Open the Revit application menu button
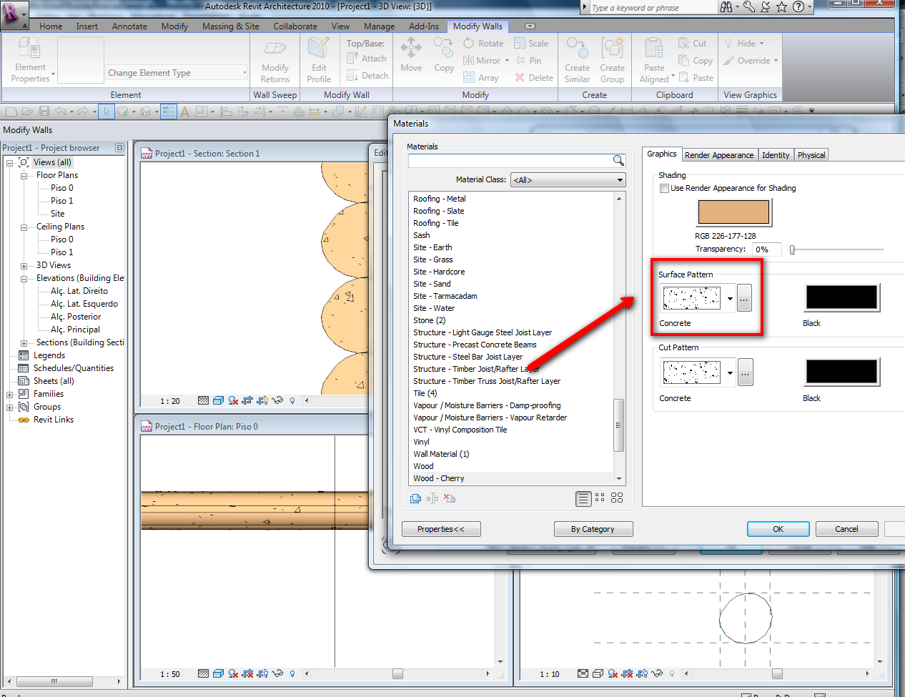 coord(14,14)
